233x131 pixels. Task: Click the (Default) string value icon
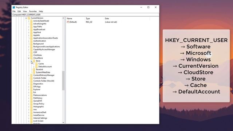click(68, 22)
